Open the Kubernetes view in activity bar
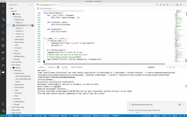Screen dimensions: 187x117 click(3, 46)
